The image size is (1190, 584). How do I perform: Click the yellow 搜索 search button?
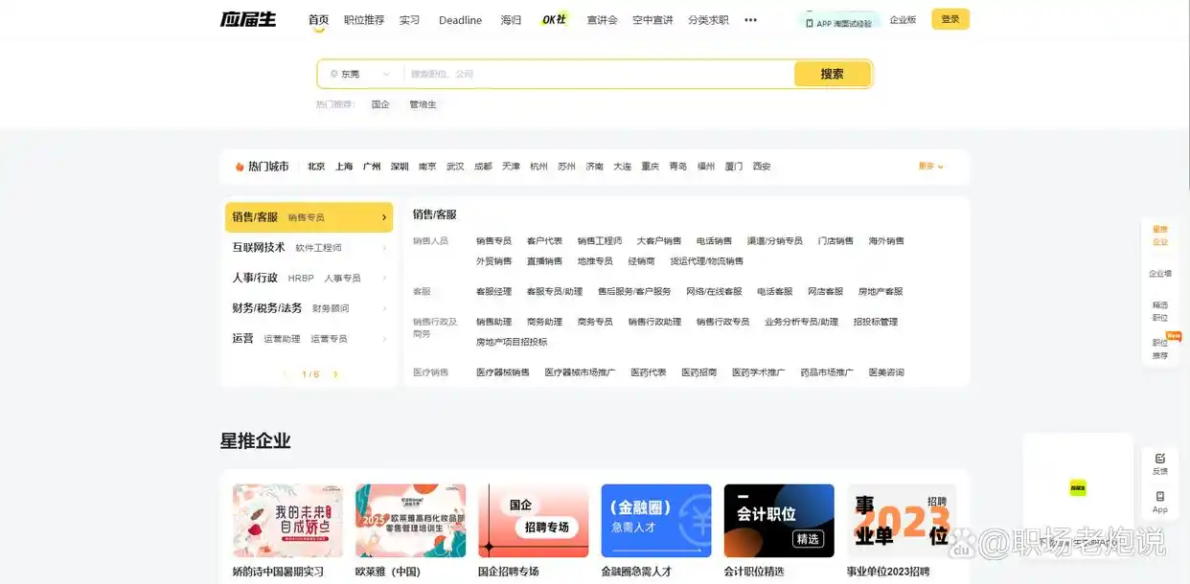pos(832,73)
